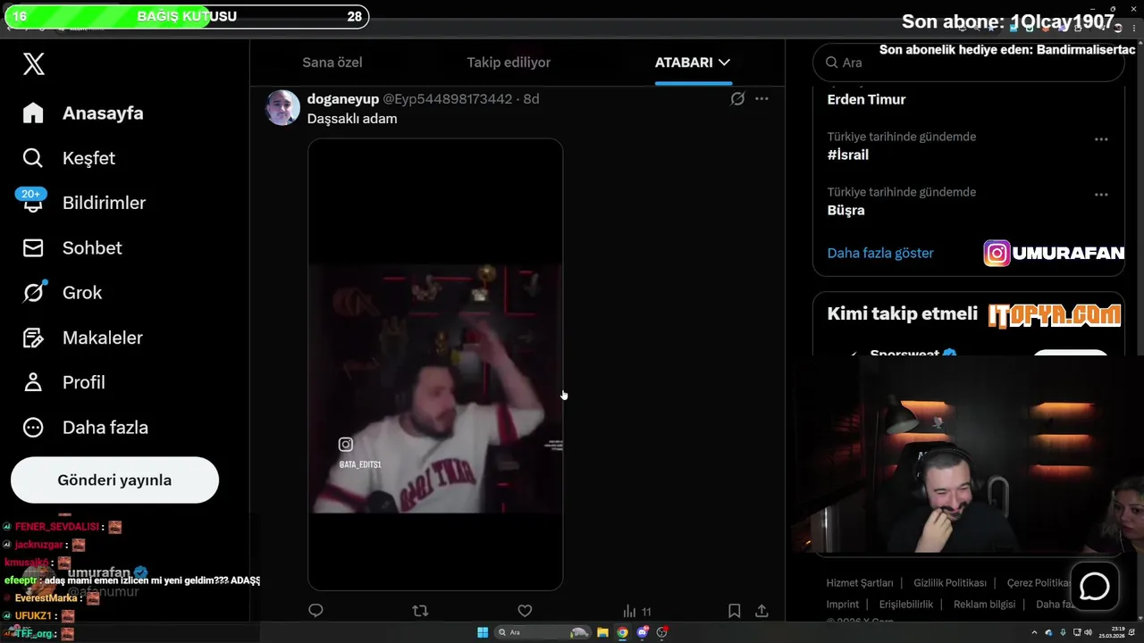Viewport: 1144px width, 643px height.
Task: Go to Profil page
Action: point(64,382)
